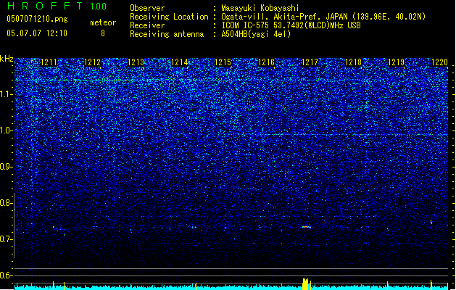Click the 1212 time marker
This screenshot has width=456, height=290.
pyautogui.click(x=92, y=62)
